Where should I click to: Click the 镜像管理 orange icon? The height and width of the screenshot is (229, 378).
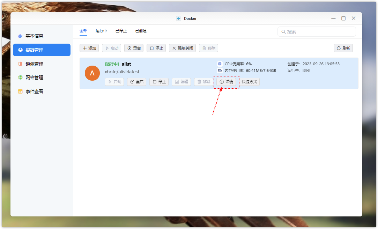click(x=20, y=64)
